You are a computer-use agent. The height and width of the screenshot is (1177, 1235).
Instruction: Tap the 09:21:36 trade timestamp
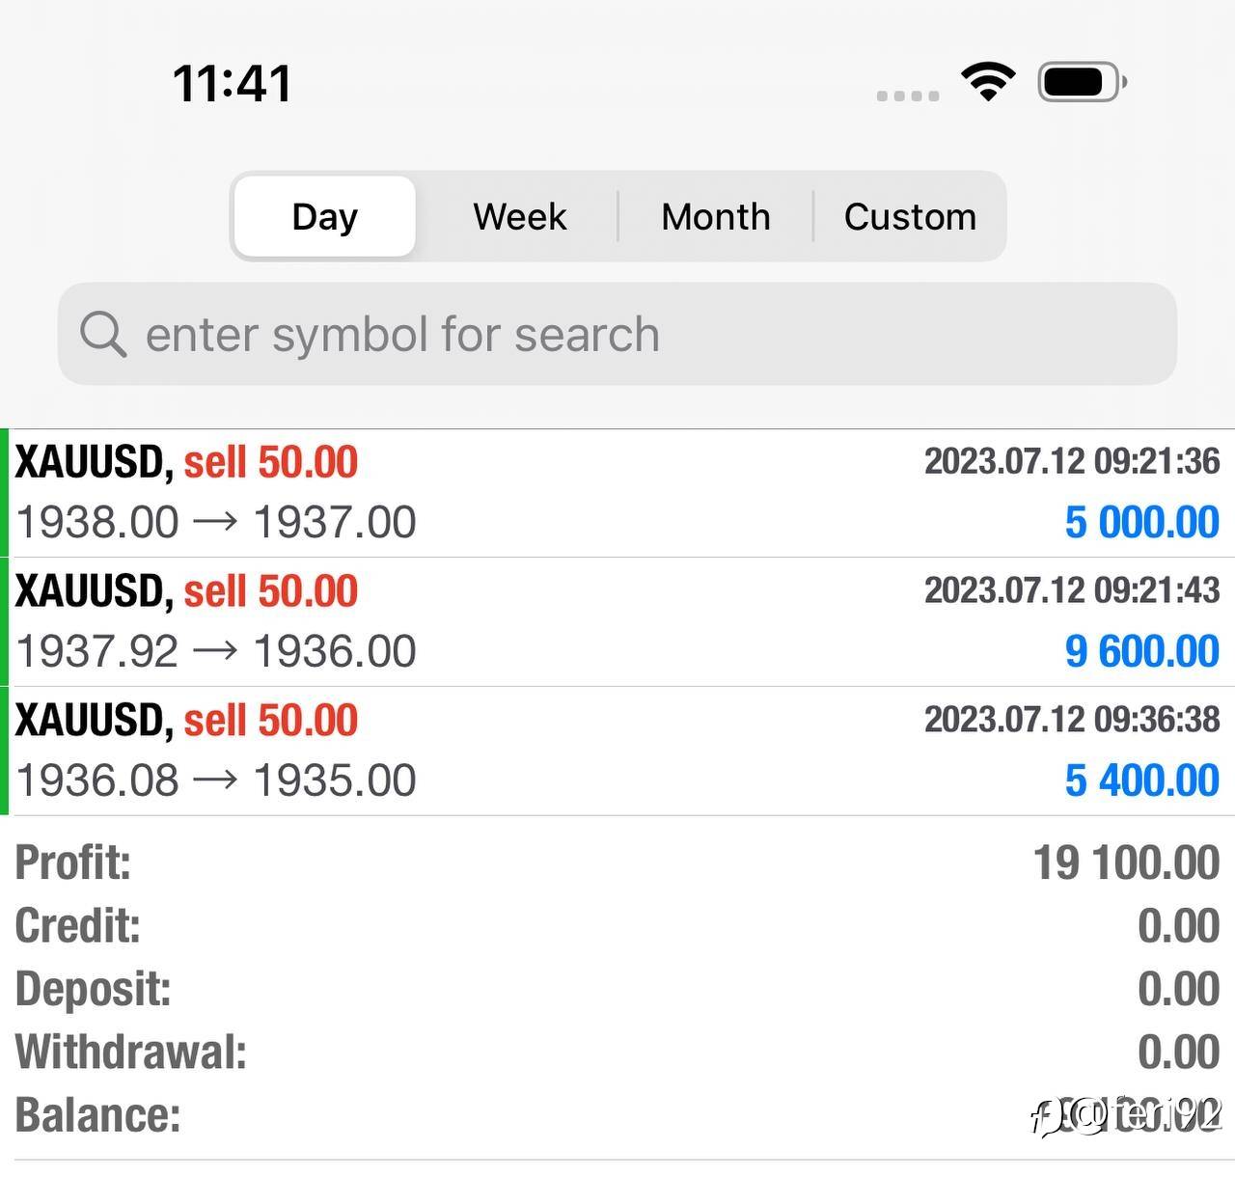[1072, 461]
